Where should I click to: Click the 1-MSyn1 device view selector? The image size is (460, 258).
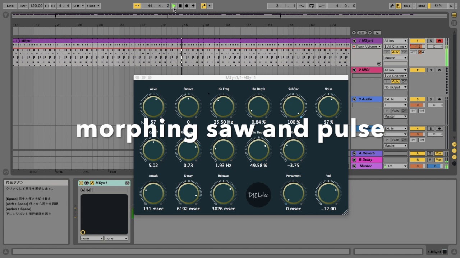[437, 252]
